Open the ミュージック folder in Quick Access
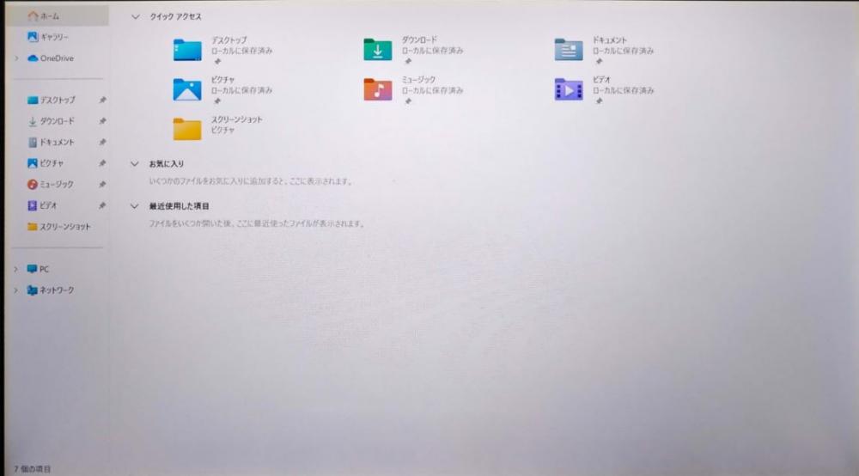This screenshot has height=476, width=859. (377, 90)
